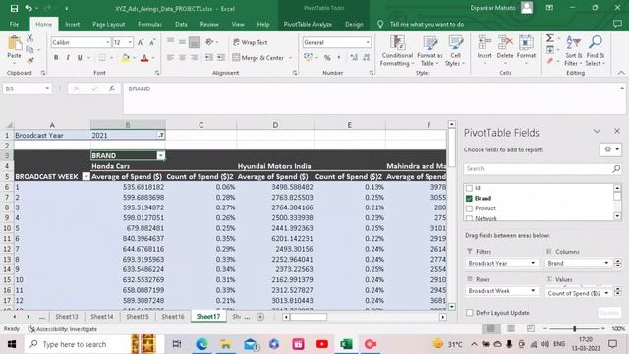Screen dimensions: 629x354
Task: Increase the font size
Action: click(141, 42)
